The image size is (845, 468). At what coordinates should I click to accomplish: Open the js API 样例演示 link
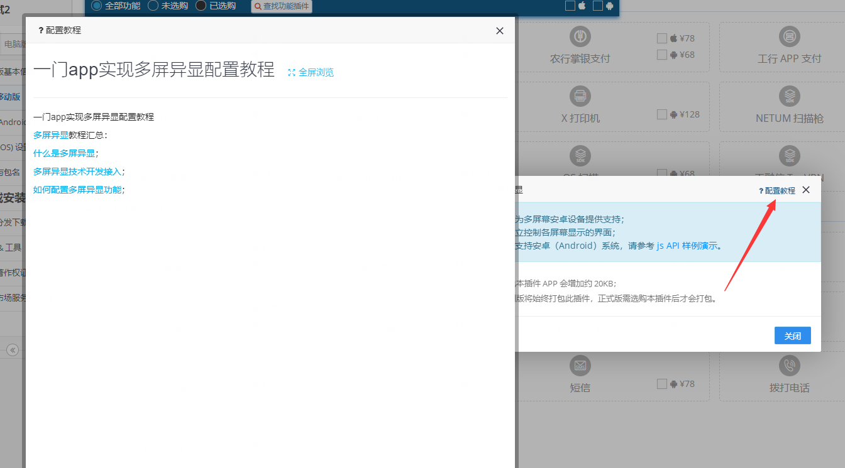click(687, 246)
